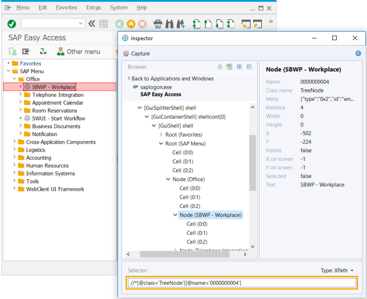Click the Expand All icon in Browser header

pyautogui.click(x=240, y=67)
